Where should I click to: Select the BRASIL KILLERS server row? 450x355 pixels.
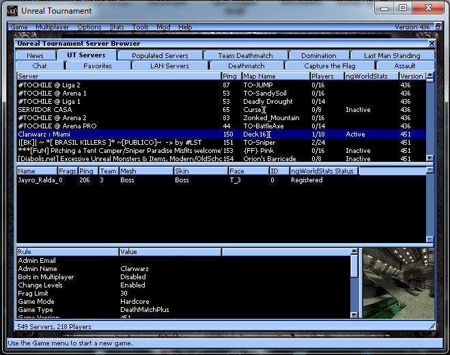click(221, 143)
